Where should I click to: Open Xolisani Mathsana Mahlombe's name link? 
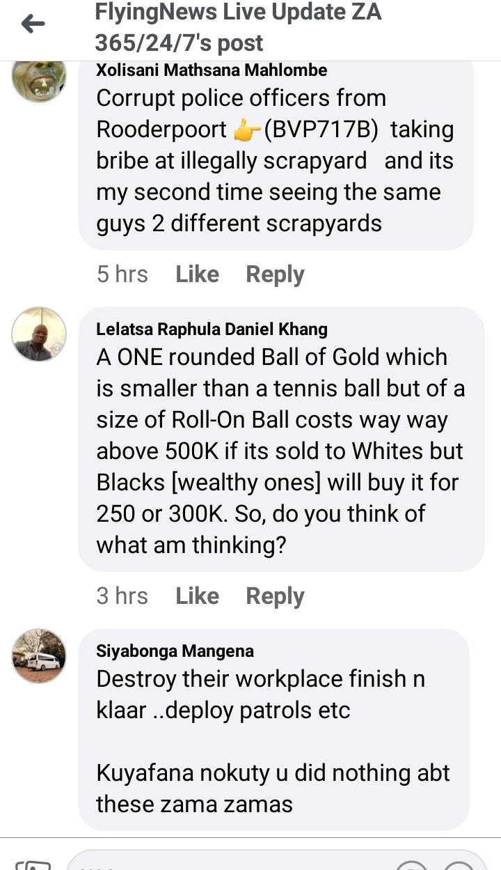click(212, 70)
